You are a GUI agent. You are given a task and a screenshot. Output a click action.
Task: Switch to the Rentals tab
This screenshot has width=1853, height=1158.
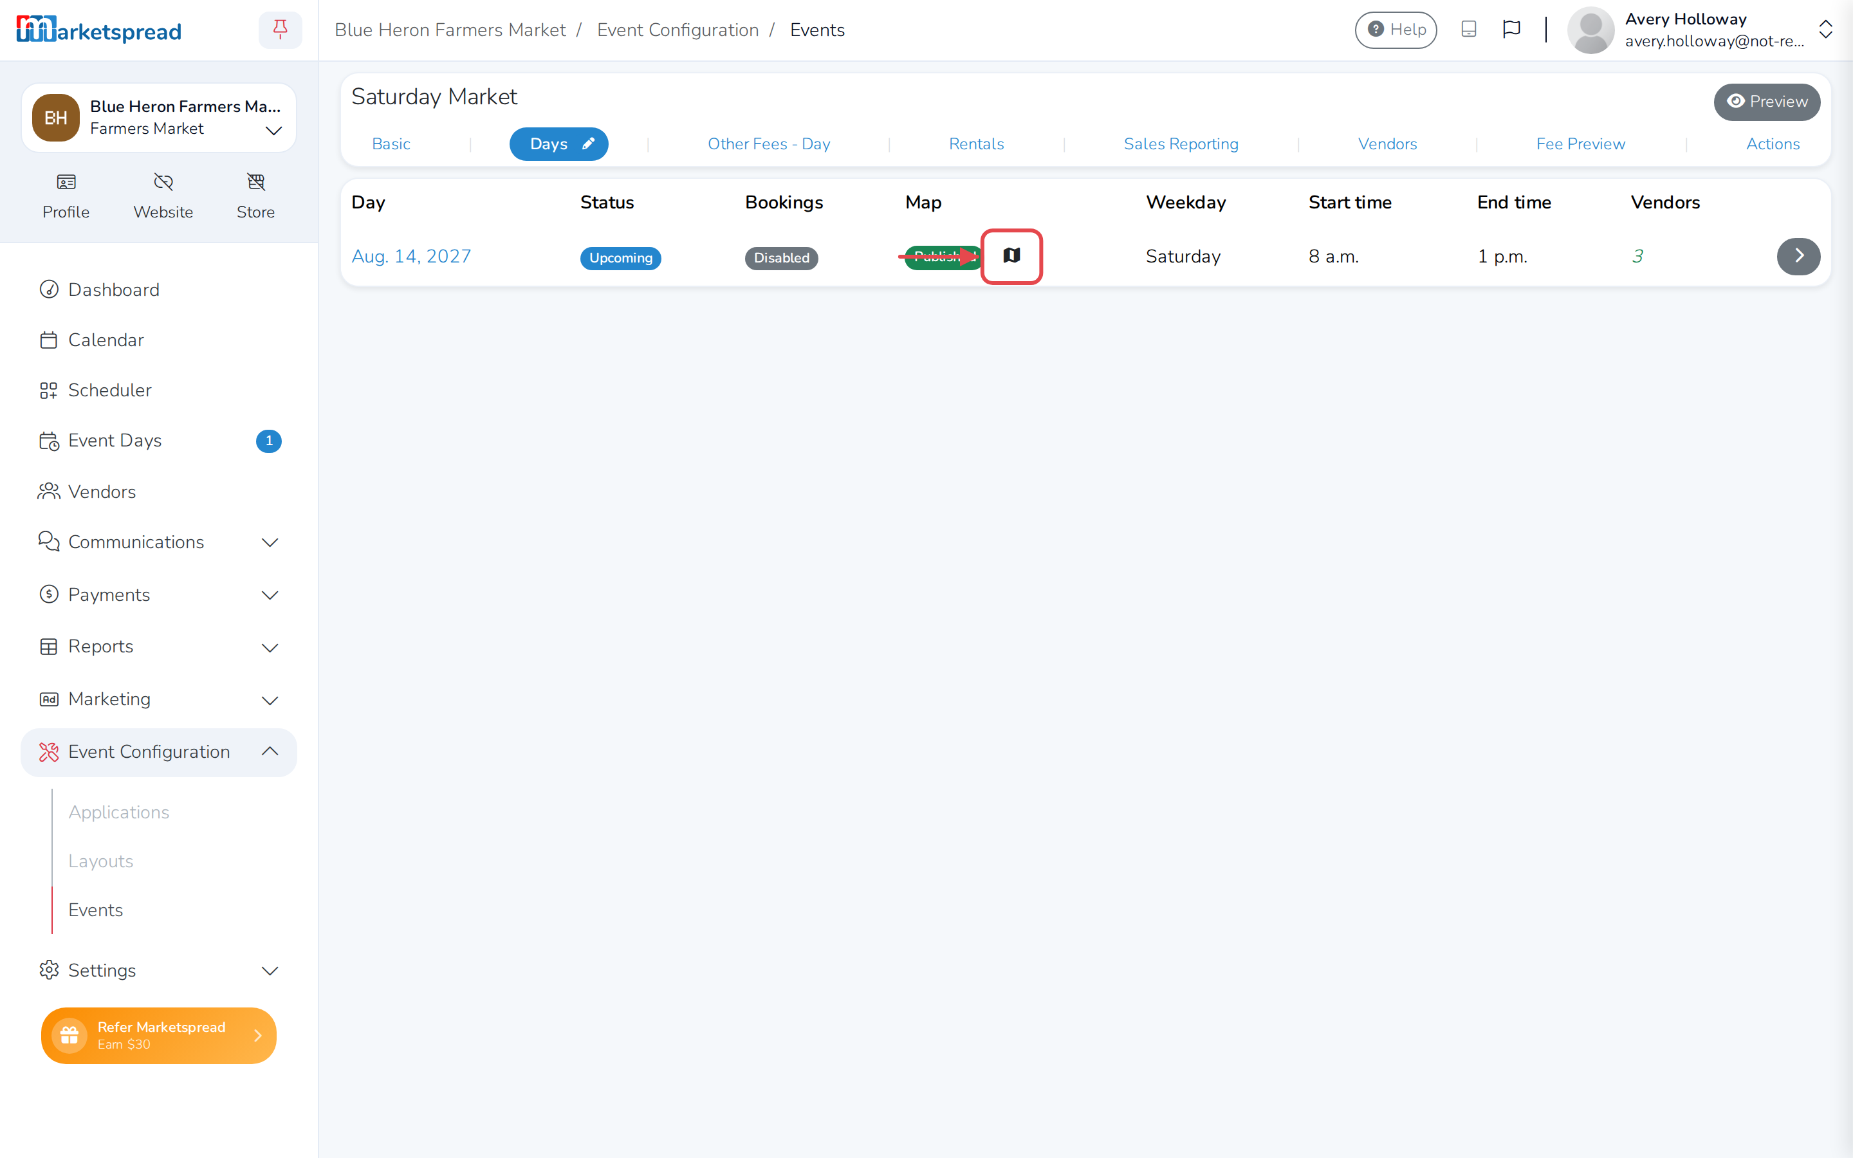coord(976,144)
